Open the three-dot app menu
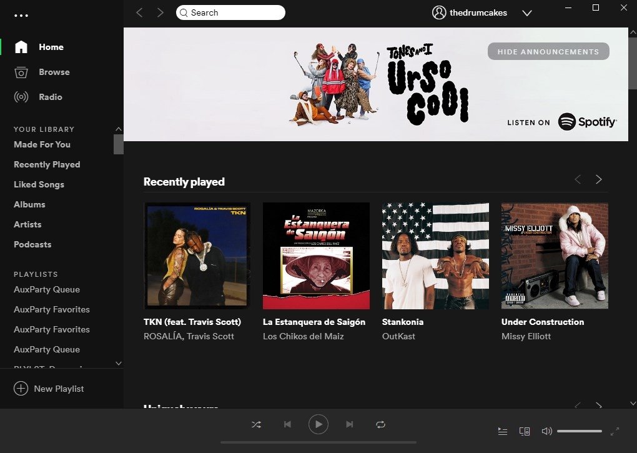Screen dimensions: 637x453 [x=21, y=16]
